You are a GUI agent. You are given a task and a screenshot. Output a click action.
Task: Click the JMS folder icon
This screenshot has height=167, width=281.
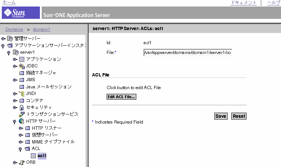22,80
